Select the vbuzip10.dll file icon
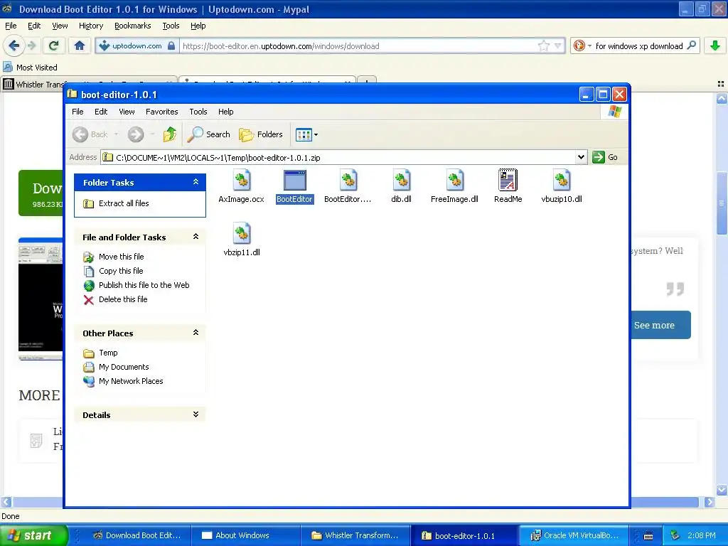This screenshot has height=546, width=728. 562,180
